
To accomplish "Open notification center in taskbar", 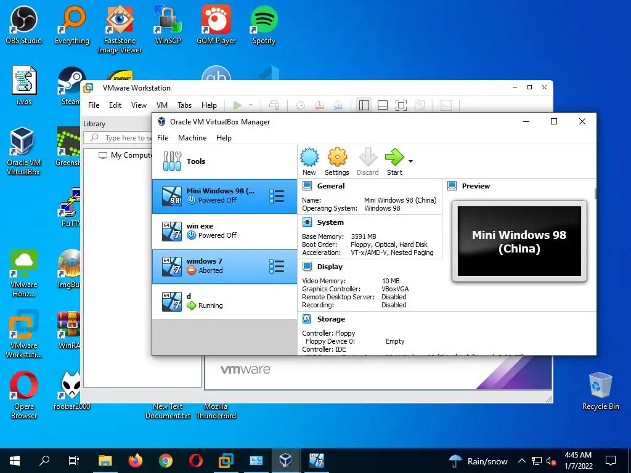I will pos(611,461).
